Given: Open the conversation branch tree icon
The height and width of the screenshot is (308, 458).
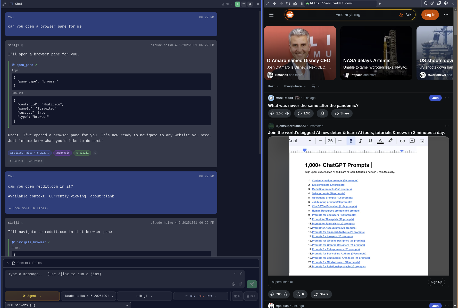Looking at the screenshot, I should tap(250, 4).
